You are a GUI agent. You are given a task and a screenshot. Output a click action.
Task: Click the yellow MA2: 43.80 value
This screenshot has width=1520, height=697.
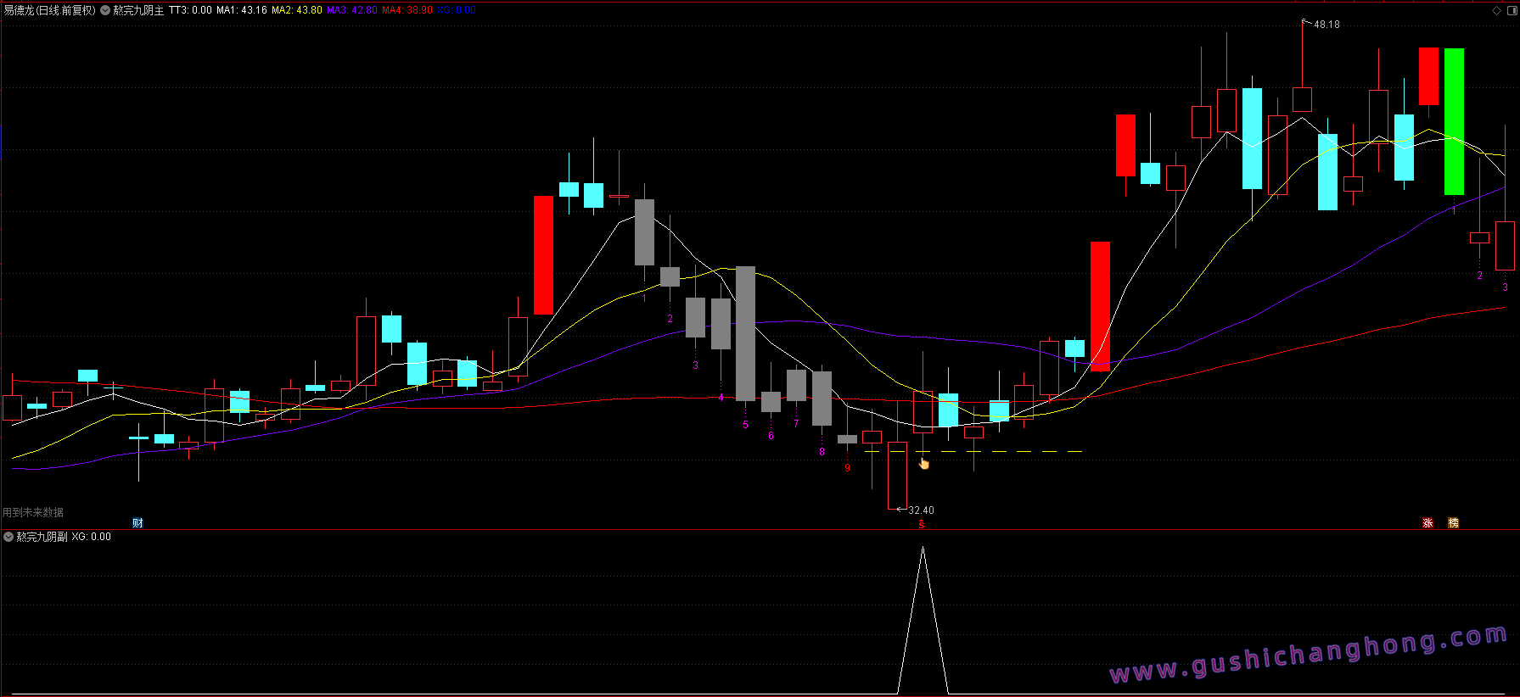(297, 10)
